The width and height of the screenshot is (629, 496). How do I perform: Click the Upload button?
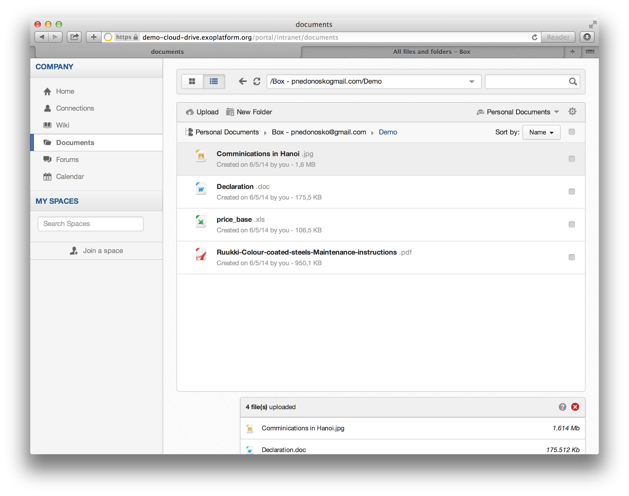click(202, 112)
